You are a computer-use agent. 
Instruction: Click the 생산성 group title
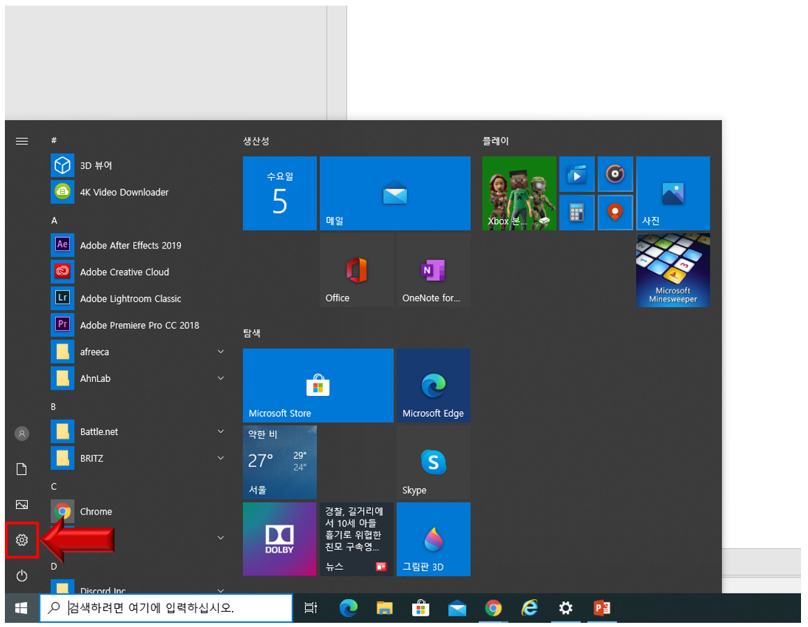click(256, 140)
